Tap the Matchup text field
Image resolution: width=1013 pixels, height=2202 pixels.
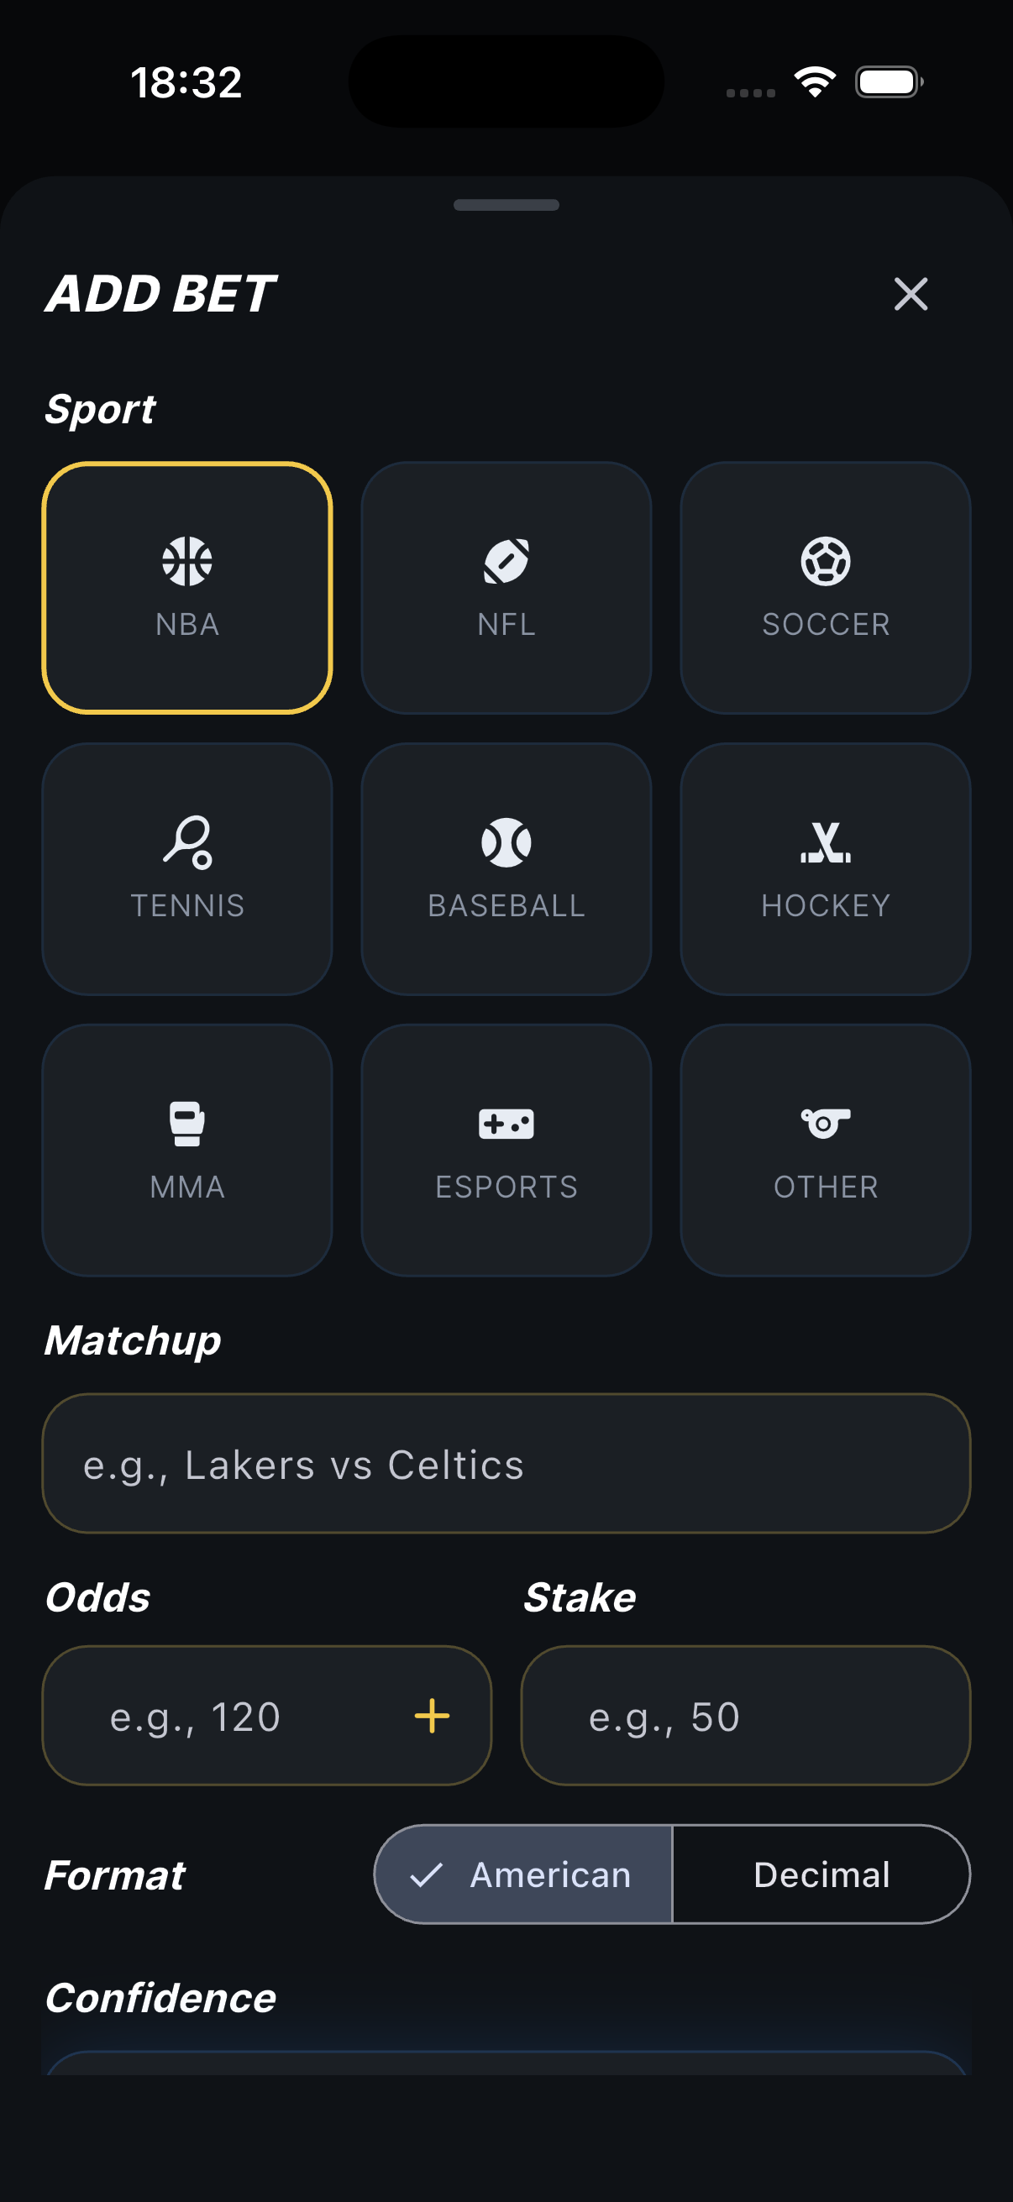point(506,1464)
